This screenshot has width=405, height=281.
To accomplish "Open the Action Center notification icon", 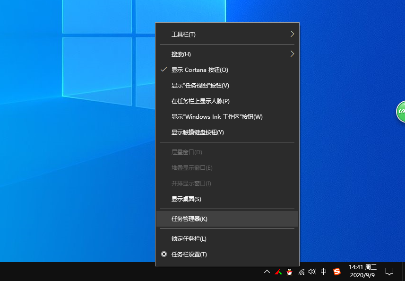I will tap(389, 272).
